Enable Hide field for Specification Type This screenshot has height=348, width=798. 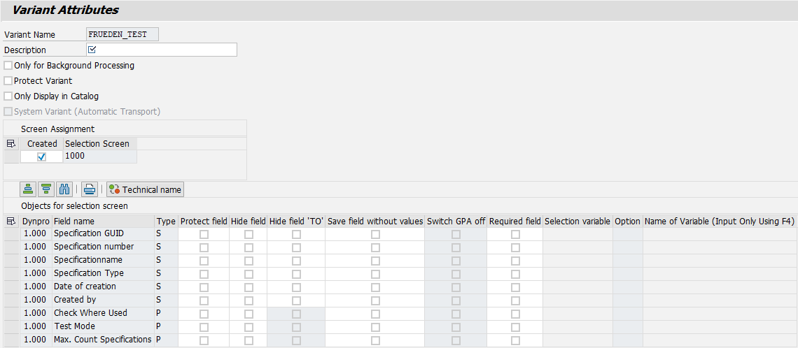click(x=248, y=274)
